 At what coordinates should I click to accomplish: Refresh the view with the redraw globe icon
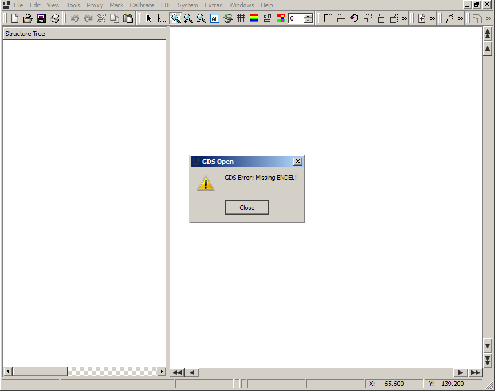[x=228, y=18]
